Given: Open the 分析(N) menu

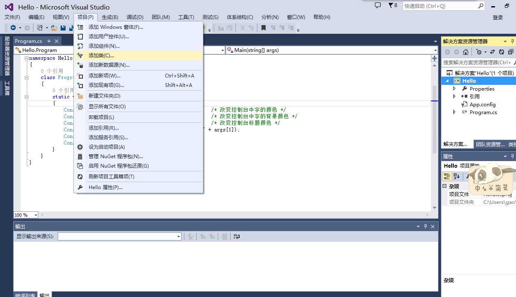Looking at the screenshot, I should coord(270,17).
